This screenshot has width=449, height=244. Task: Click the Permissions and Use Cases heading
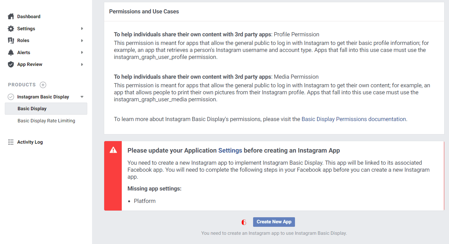(x=144, y=11)
